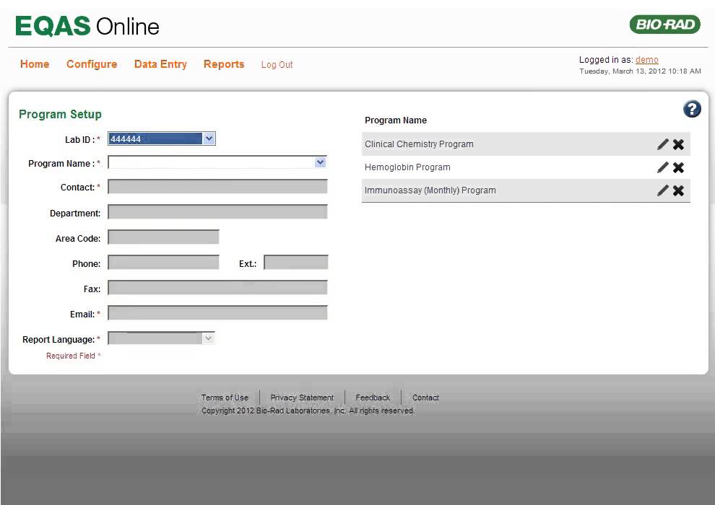
Task: Open the Terms of Use link
Action: (225, 398)
